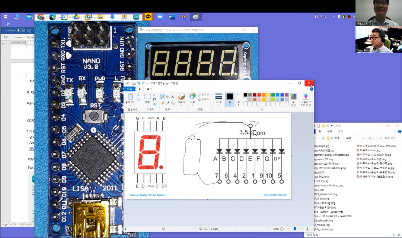Screen dimensions: 402x238
Task: Switch to the 보기 tab in Paint
Action: coord(150,89)
